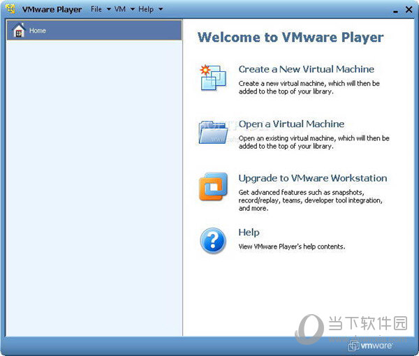The height and width of the screenshot is (356, 419).
Task: Minimize the VMware Player window
Action: coord(396,10)
